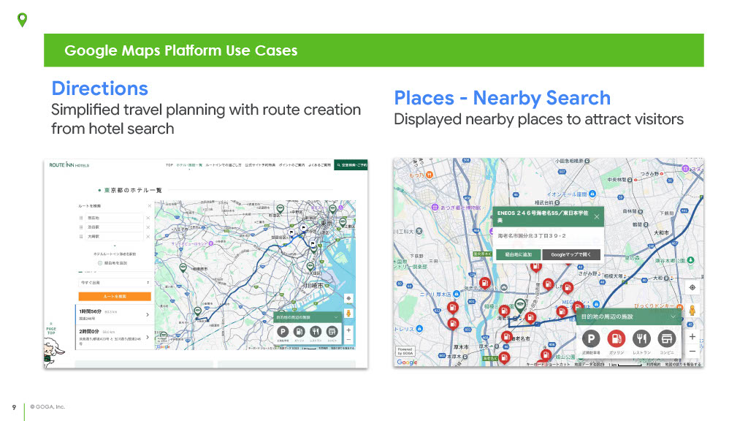Collapse 目的地の周辺の施設 panel on Directions map
This screenshot has width=748, height=421.
[x=336, y=317]
